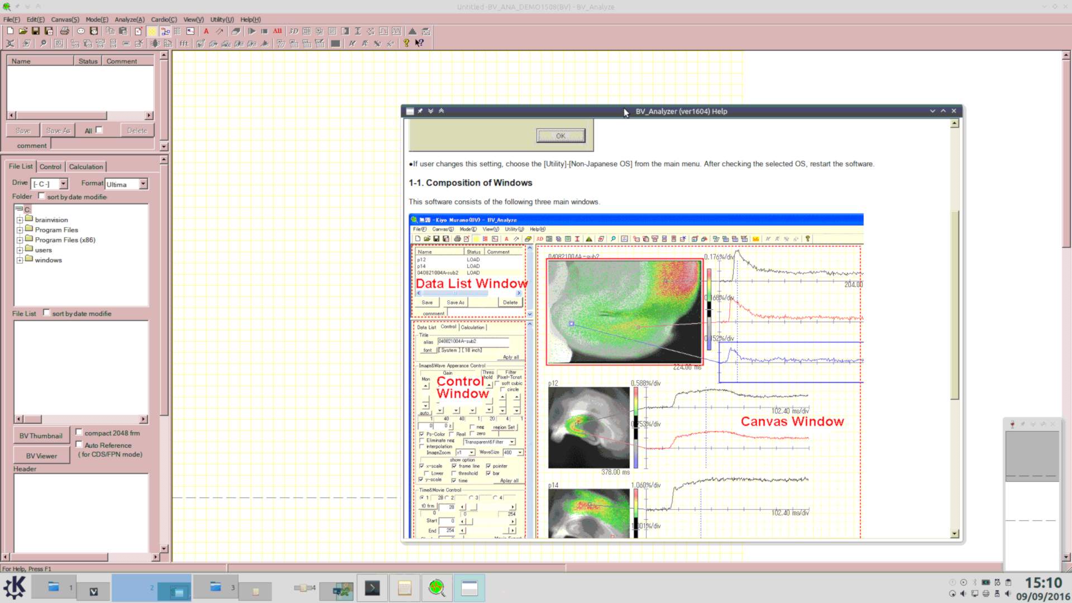Click the yellow grid canvas icon
Image resolution: width=1072 pixels, height=603 pixels.
pos(152,31)
